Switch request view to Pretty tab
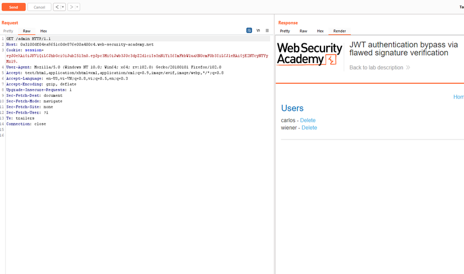This screenshot has width=464, height=274. (8, 31)
